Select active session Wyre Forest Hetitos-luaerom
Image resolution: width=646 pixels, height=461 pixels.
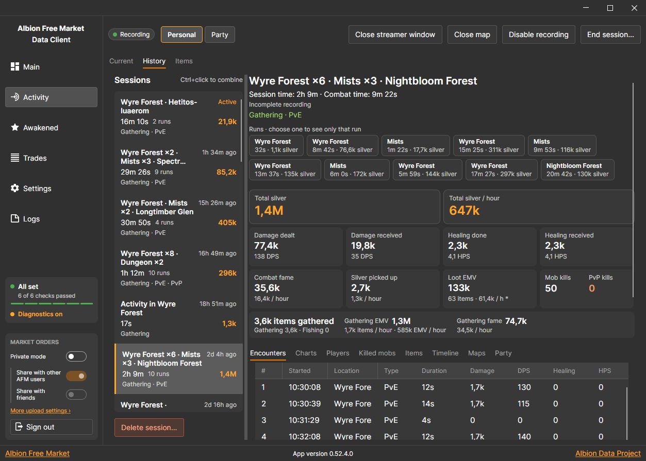click(178, 117)
